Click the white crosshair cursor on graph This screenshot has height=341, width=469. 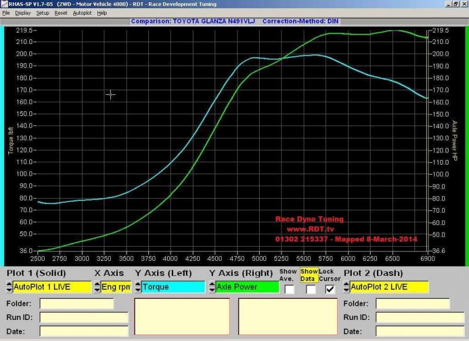point(110,94)
